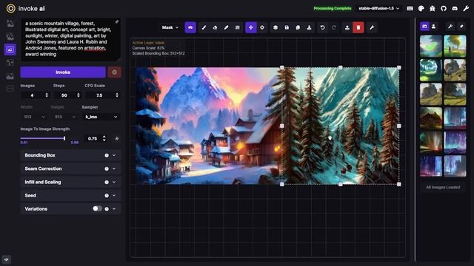The height and width of the screenshot is (266, 474).
Task: Switch to the Text to Image tab
Action: click(10, 24)
